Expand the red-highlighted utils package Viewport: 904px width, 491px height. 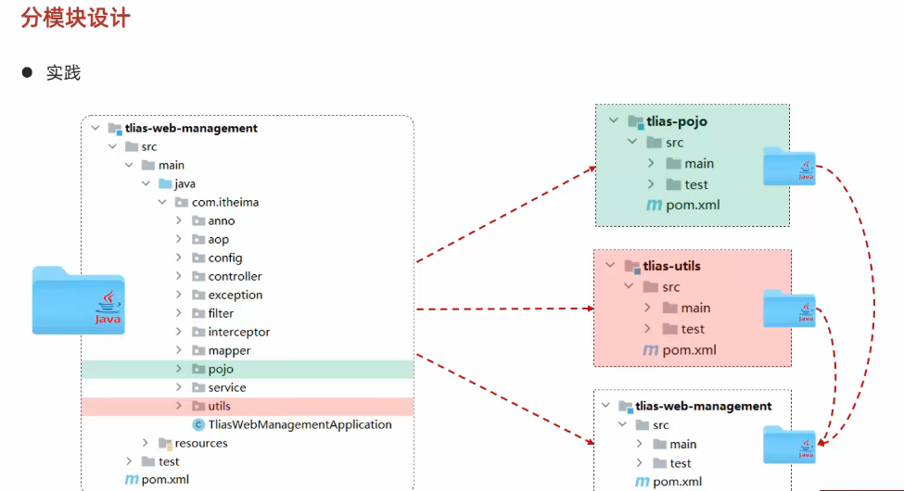click(179, 406)
